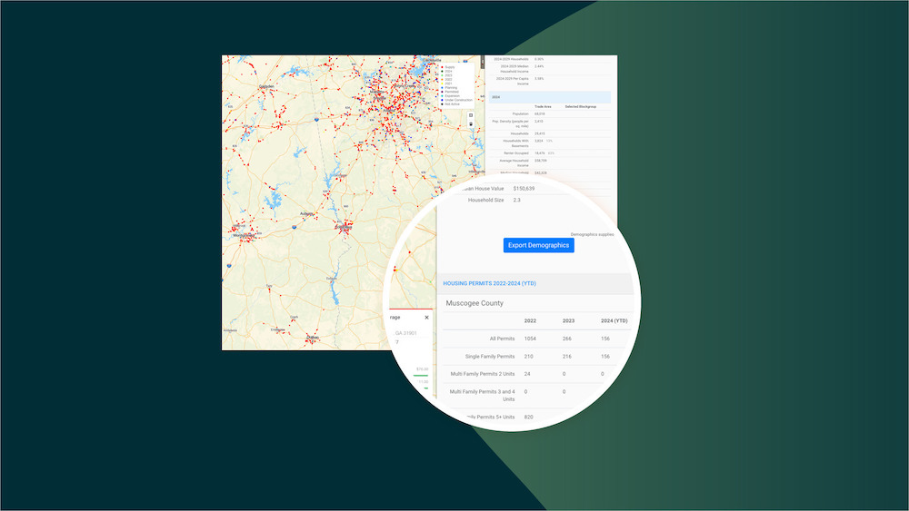The image size is (909, 511).
Task: Click the trash icon below draw tool
Action: (470, 124)
